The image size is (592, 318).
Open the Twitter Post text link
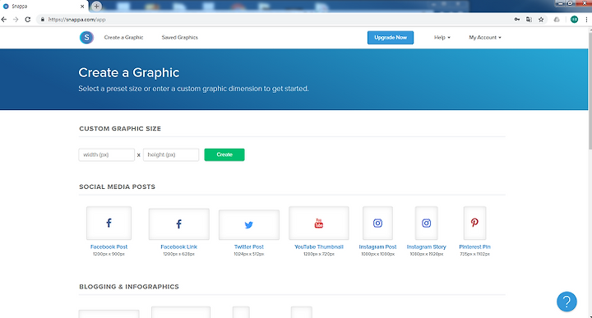click(249, 247)
